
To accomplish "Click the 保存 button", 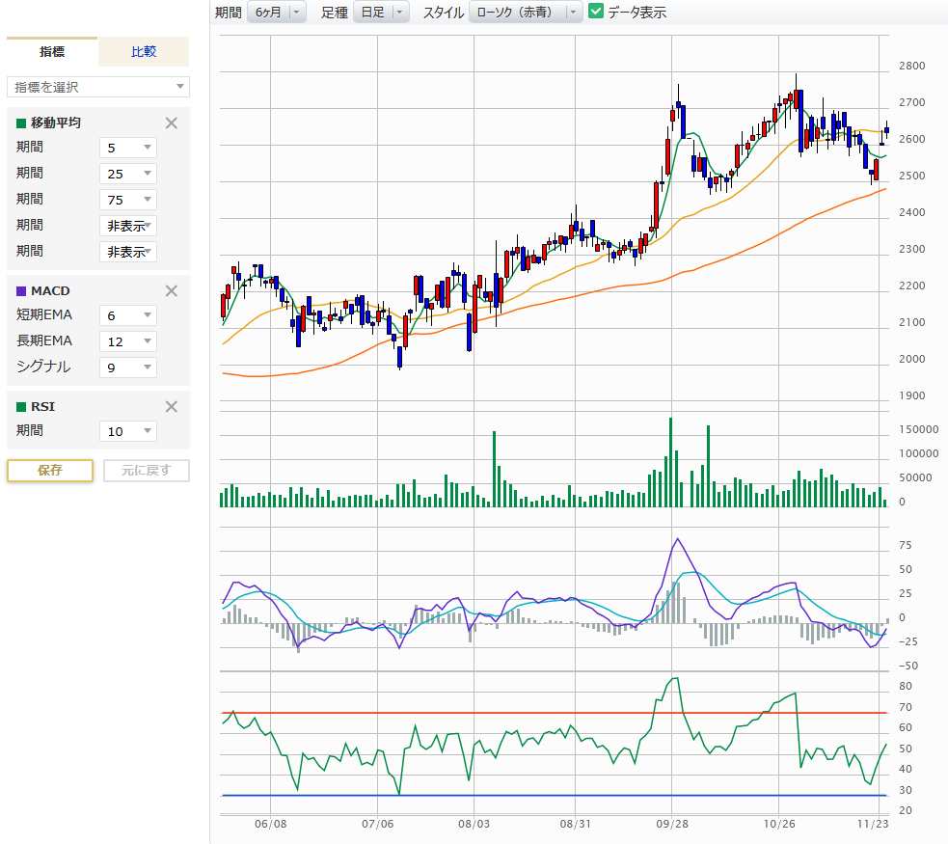I will click(50, 470).
